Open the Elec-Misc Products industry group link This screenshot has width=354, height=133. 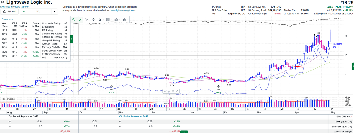click(14, 6)
